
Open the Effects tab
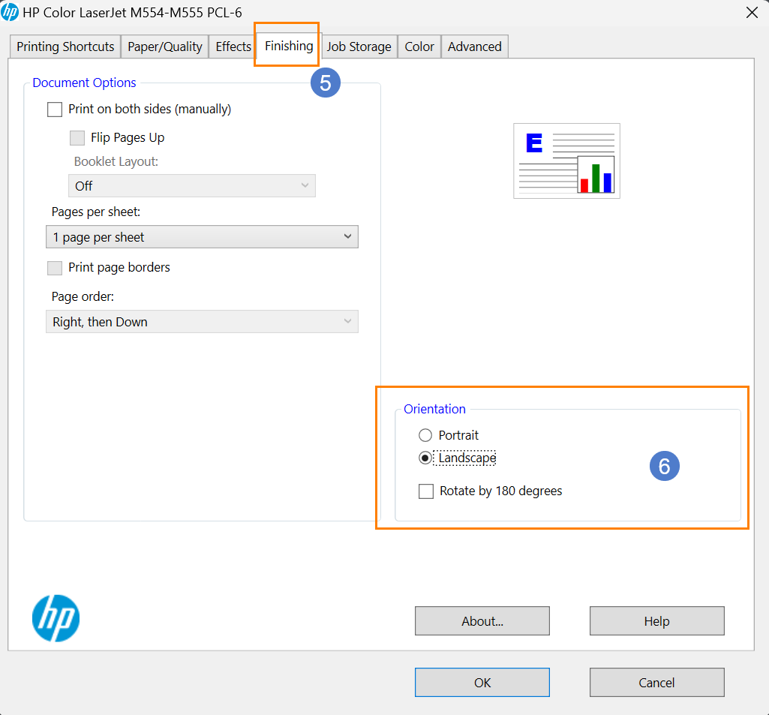click(233, 47)
